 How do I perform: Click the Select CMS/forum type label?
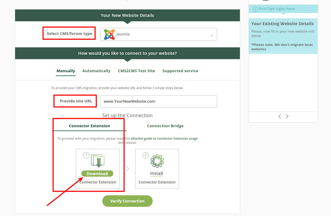pos(70,33)
